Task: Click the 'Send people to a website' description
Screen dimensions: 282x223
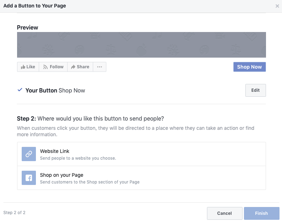Action: (78, 158)
